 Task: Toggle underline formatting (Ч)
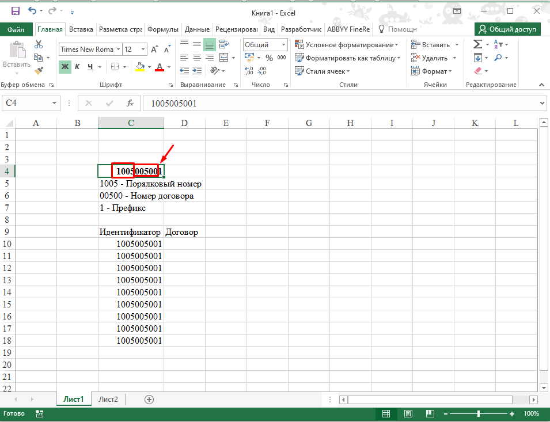pyautogui.click(x=90, y=67)
